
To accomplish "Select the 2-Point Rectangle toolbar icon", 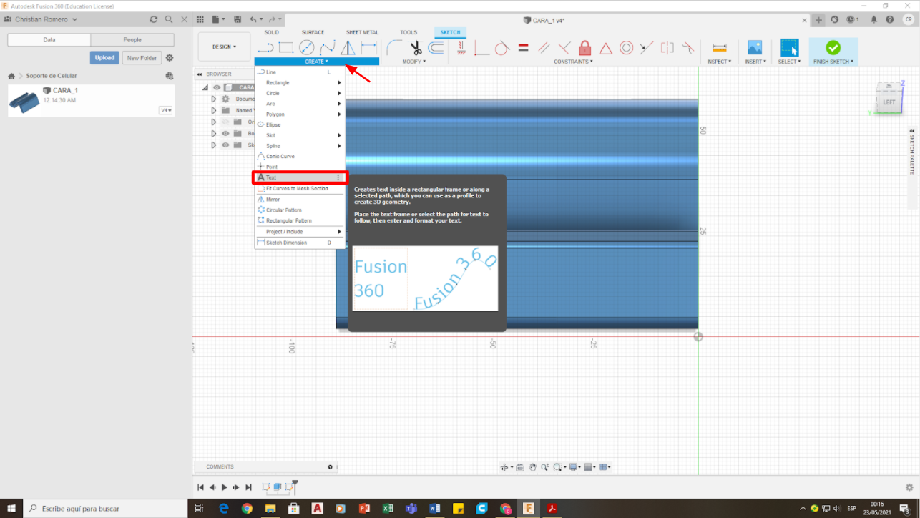I will 286,48.
